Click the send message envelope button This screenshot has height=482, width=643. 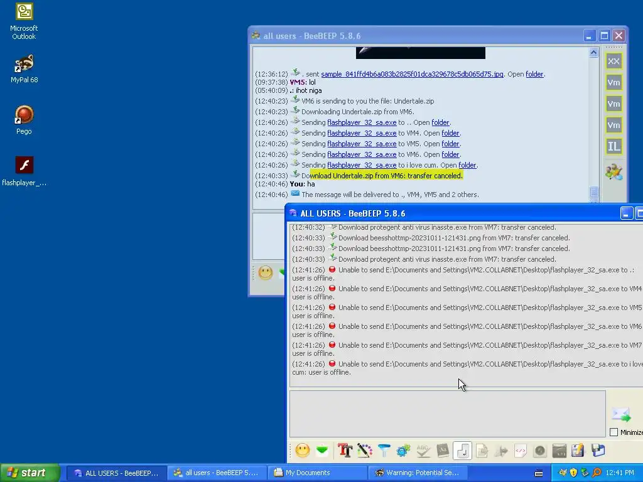[x=621, y=414]
